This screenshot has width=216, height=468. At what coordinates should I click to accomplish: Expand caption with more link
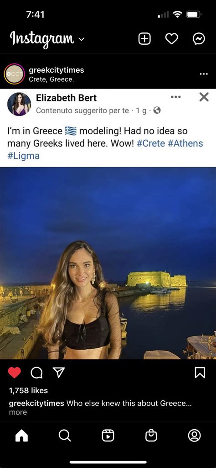(x=18, y=412)
